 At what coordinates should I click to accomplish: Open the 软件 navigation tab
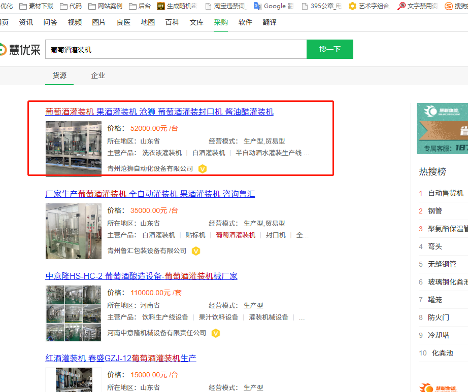[245, 22]
